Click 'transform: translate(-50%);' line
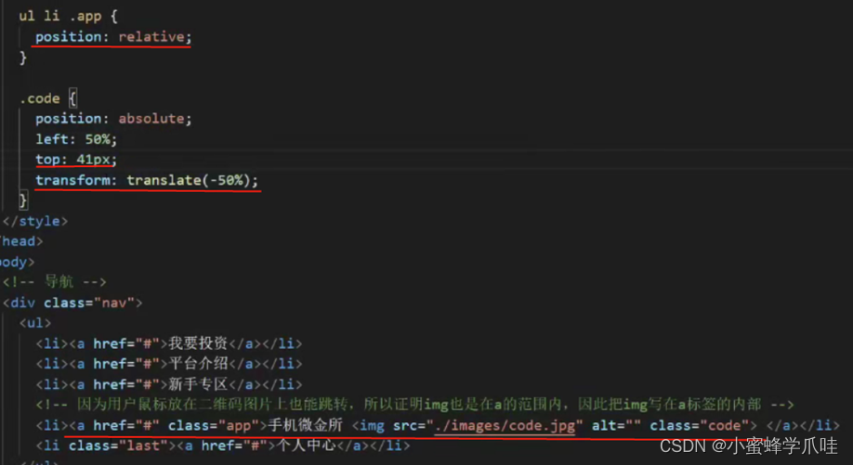Viewport: 853px width, 465px height. [147, 180]
